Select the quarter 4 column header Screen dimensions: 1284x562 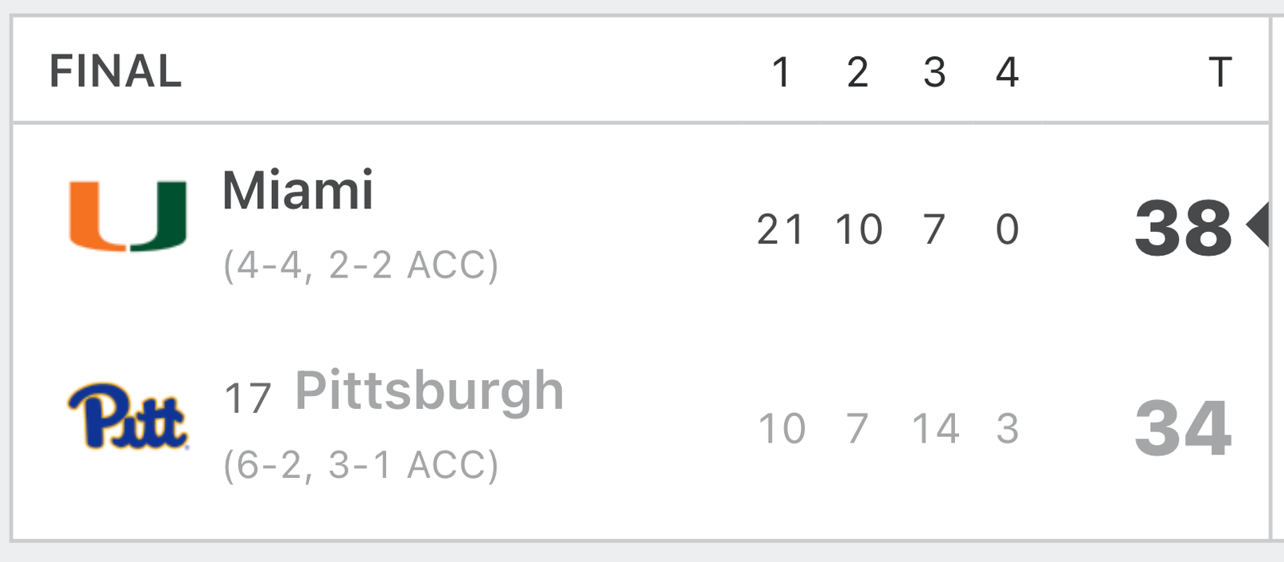click(1007, 72)
